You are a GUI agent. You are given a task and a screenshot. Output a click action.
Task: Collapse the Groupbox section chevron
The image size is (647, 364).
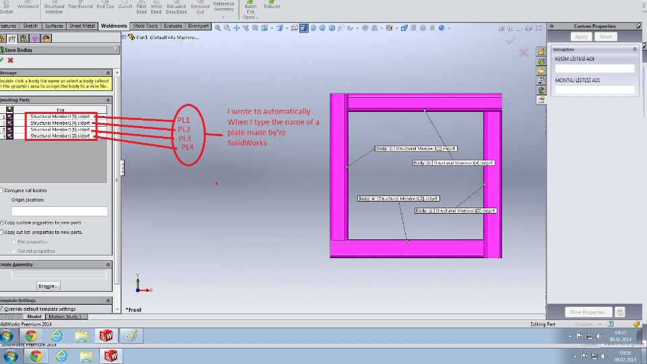pos(635,49)
